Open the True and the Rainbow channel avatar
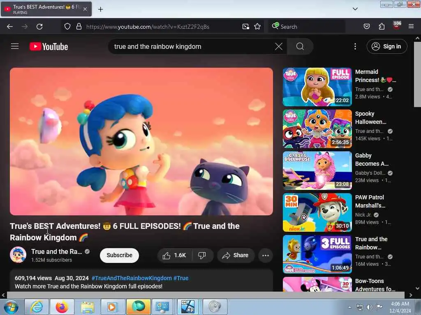Viewport: 421px width, 315px height. (18, 255)
